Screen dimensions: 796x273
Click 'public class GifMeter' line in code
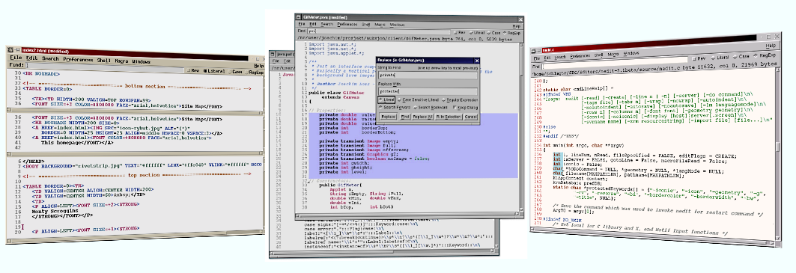click(336, 93)
